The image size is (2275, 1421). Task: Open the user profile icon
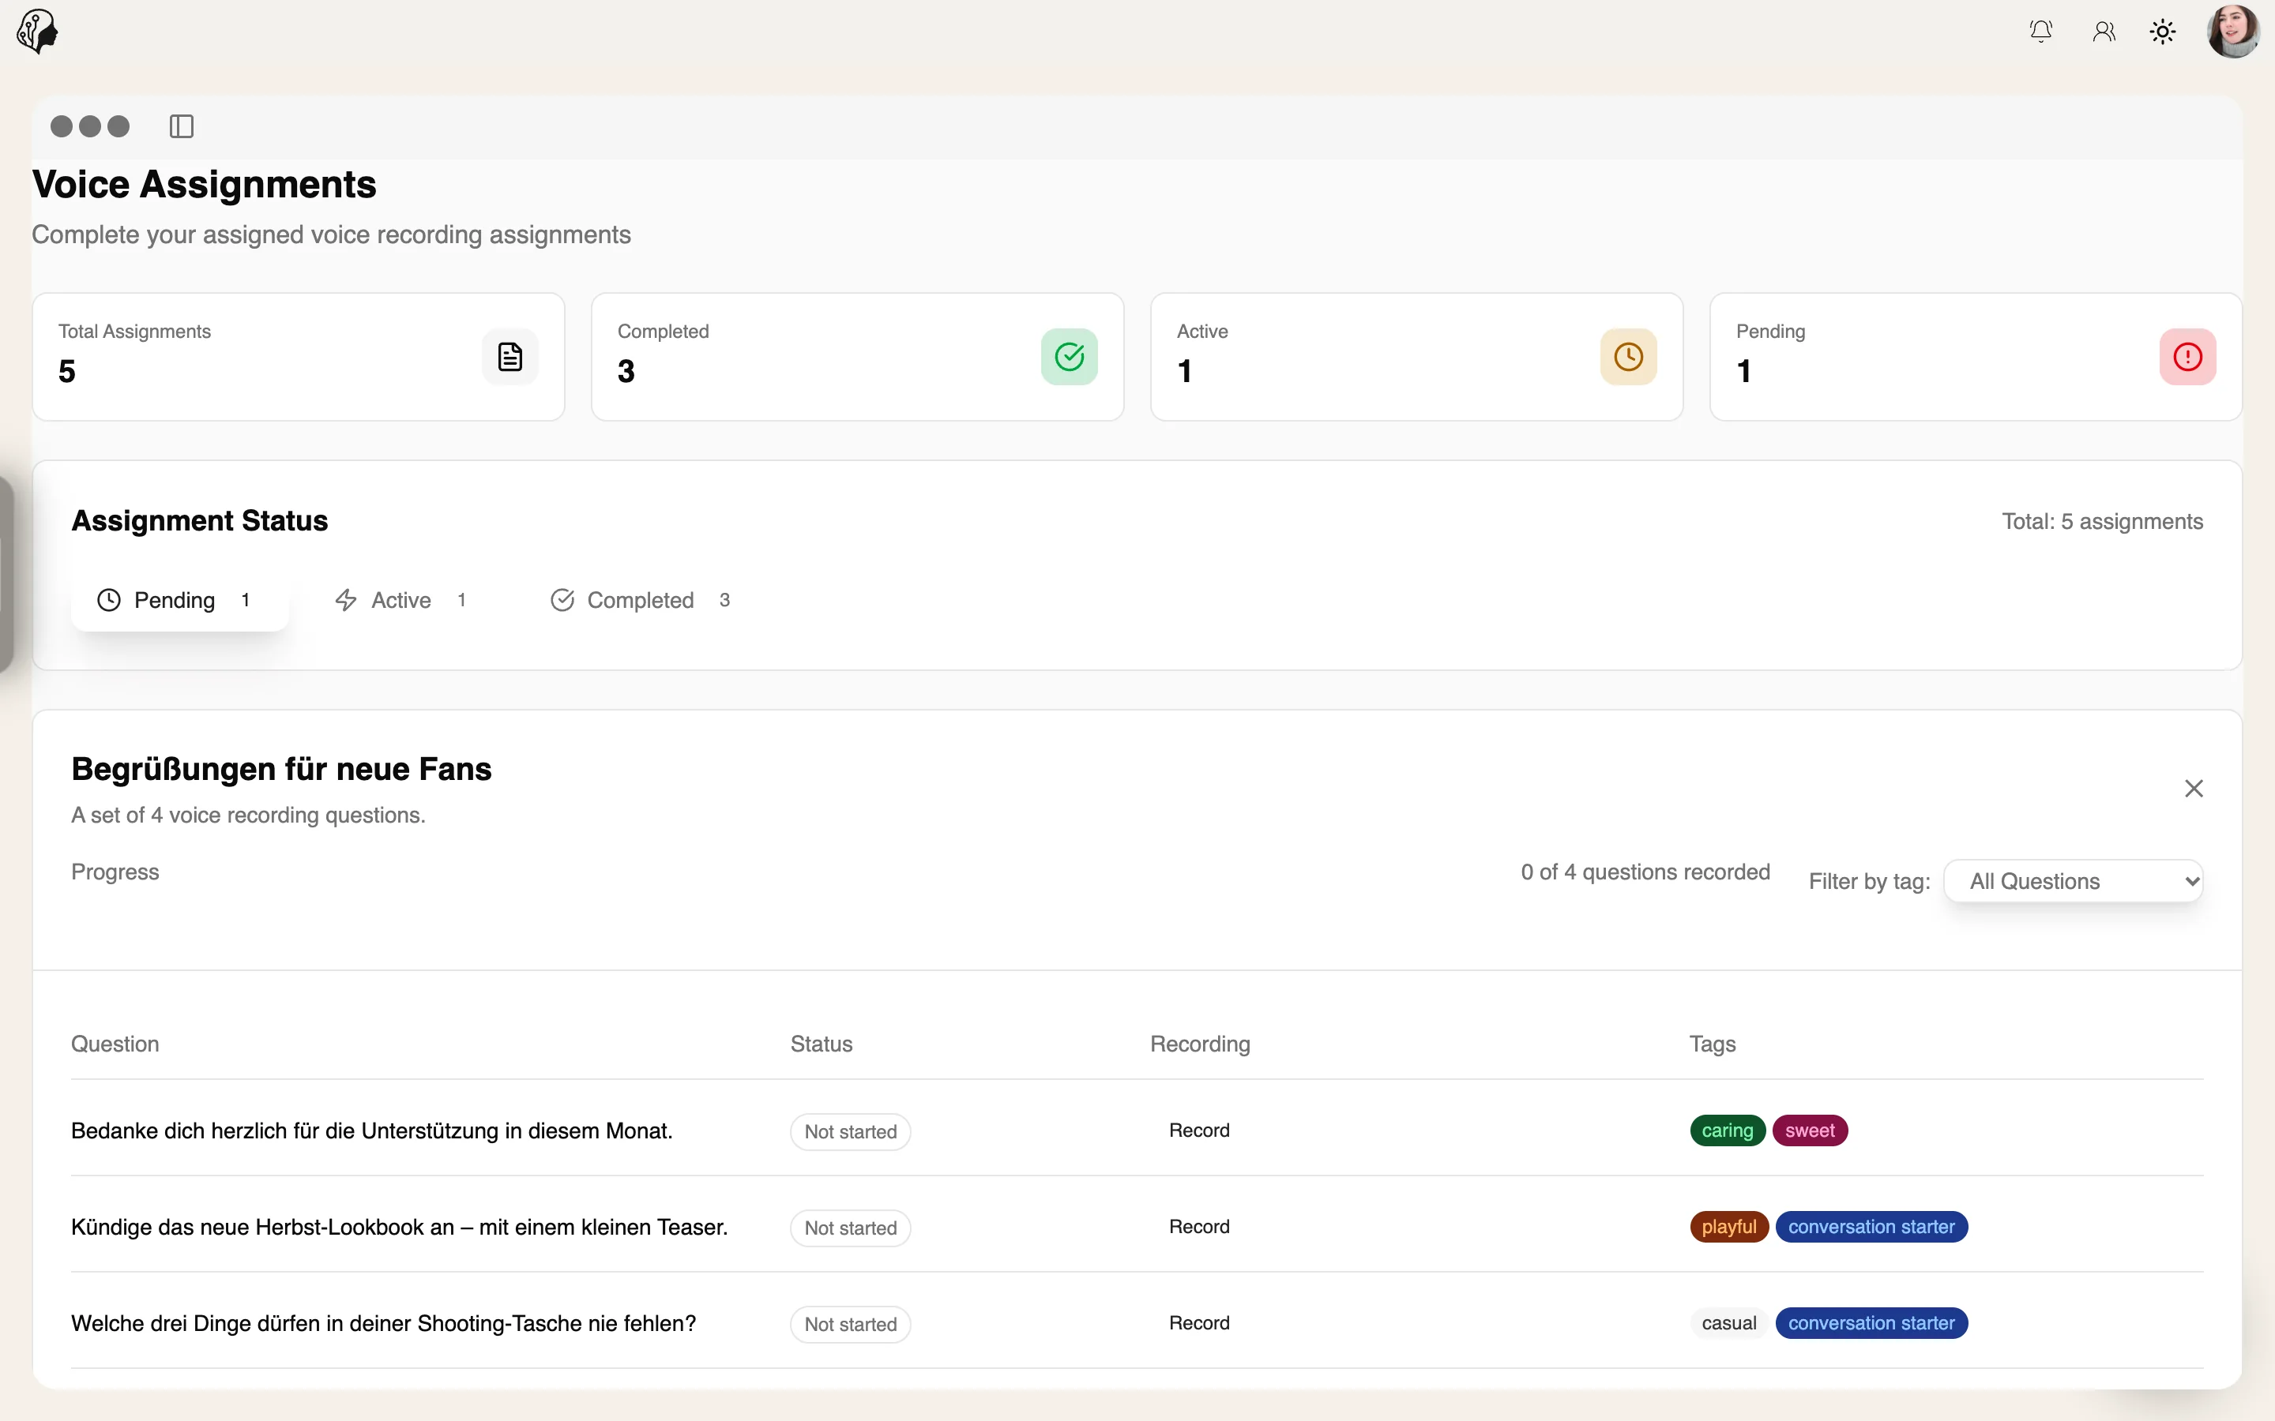pos(2104,32)
